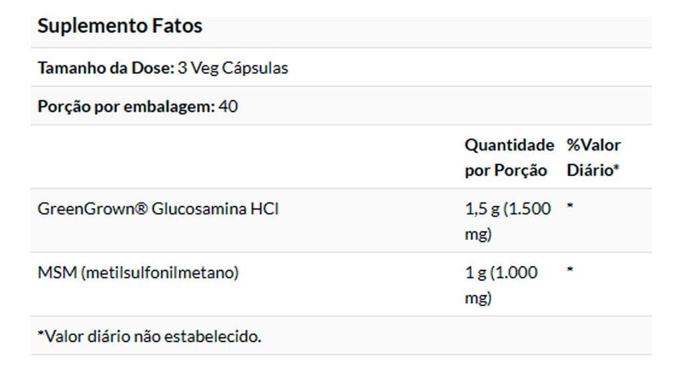This screenshot has width=683, height=372.
Task: Click 'HCl' in the Glucosamina row
Action: coord(264,209)
